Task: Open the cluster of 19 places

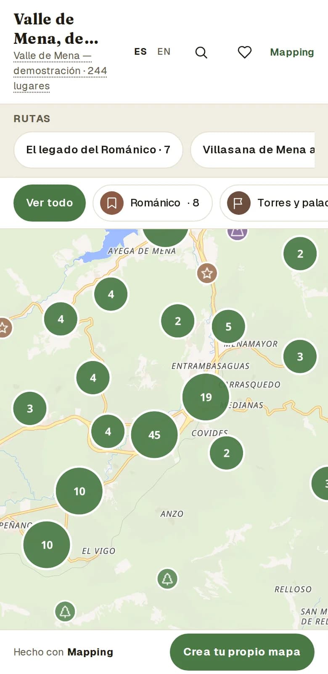Action: coord(206,397)
